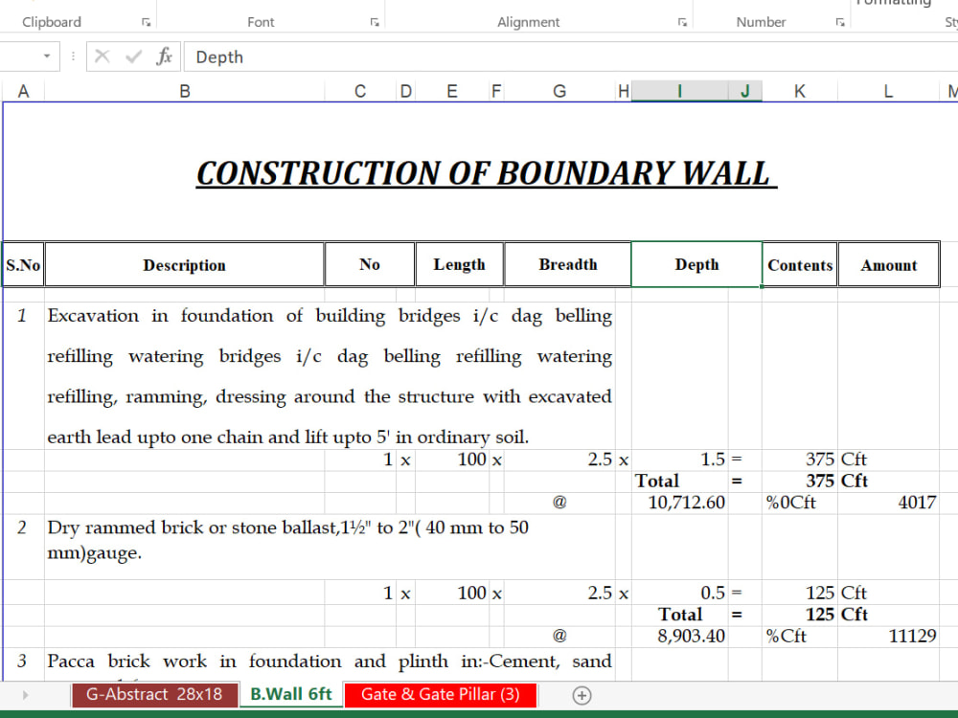Select the B.Wall 6ft sheet tab

(291, 695)
